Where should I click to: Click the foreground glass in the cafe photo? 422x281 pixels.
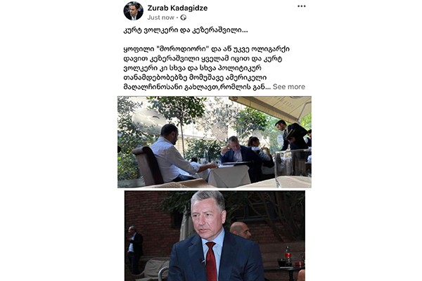click(x=293, y=169)
